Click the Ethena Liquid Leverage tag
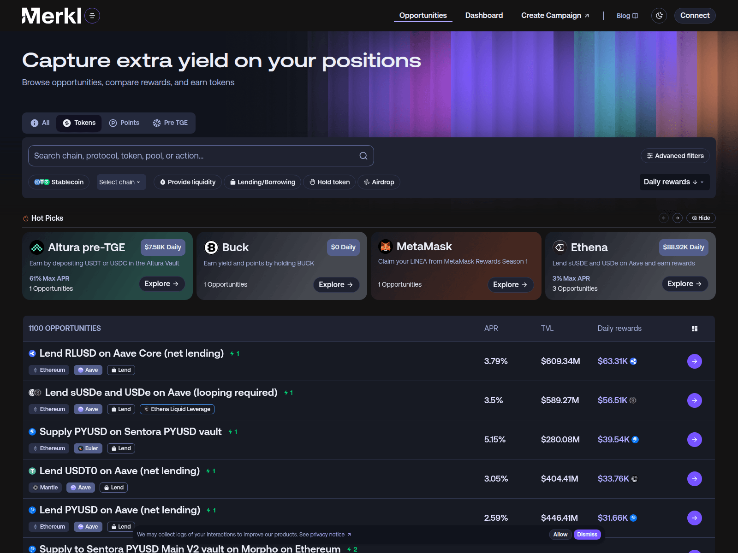Screen dimensions: 738x553 [177, 409]
